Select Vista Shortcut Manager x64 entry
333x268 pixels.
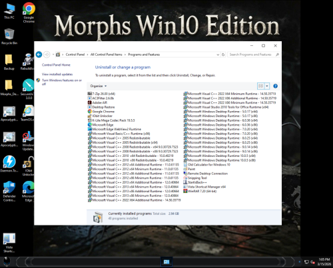(x=204, y=187)
